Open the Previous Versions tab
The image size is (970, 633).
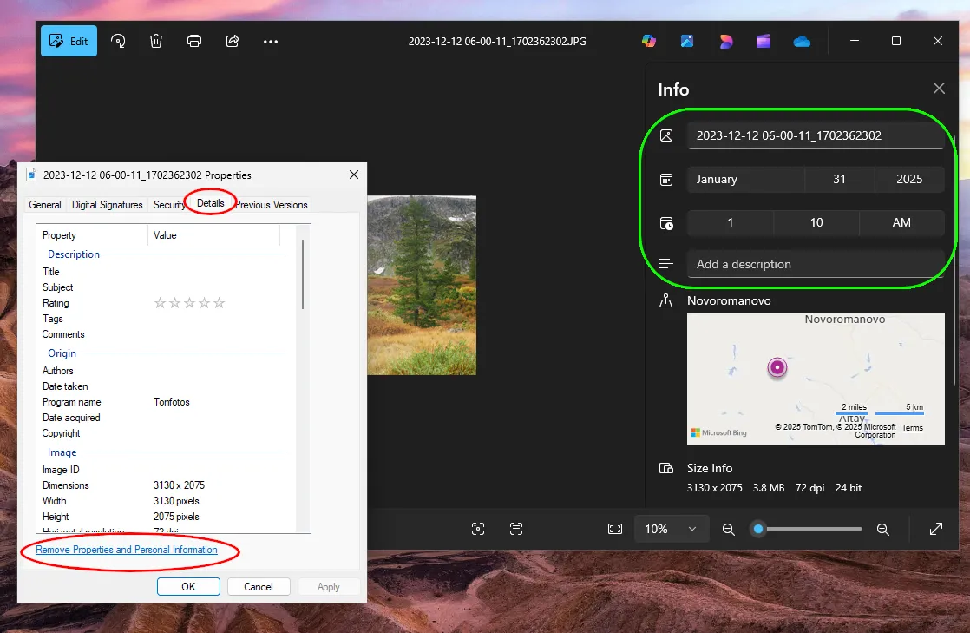272,205
